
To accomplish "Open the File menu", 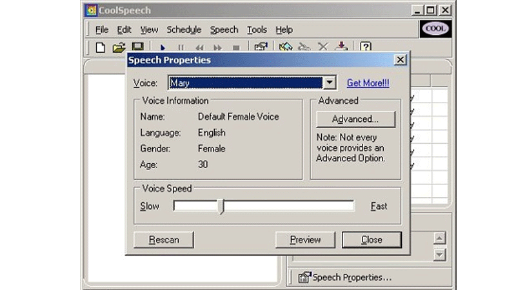I will click(102, 30).
